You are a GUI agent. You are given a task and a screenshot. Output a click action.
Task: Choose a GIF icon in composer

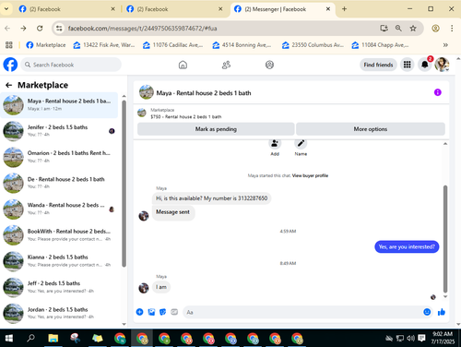point(174,312)
